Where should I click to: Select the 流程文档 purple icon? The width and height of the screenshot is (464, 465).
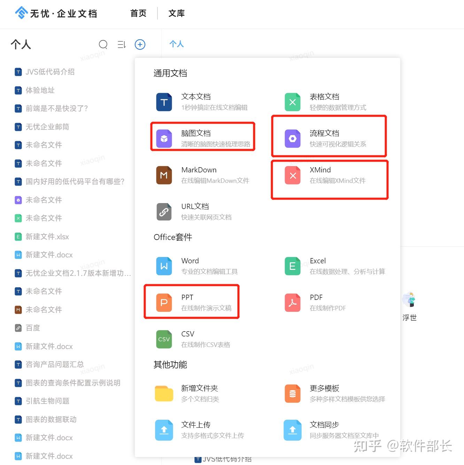tap(293, 139)
